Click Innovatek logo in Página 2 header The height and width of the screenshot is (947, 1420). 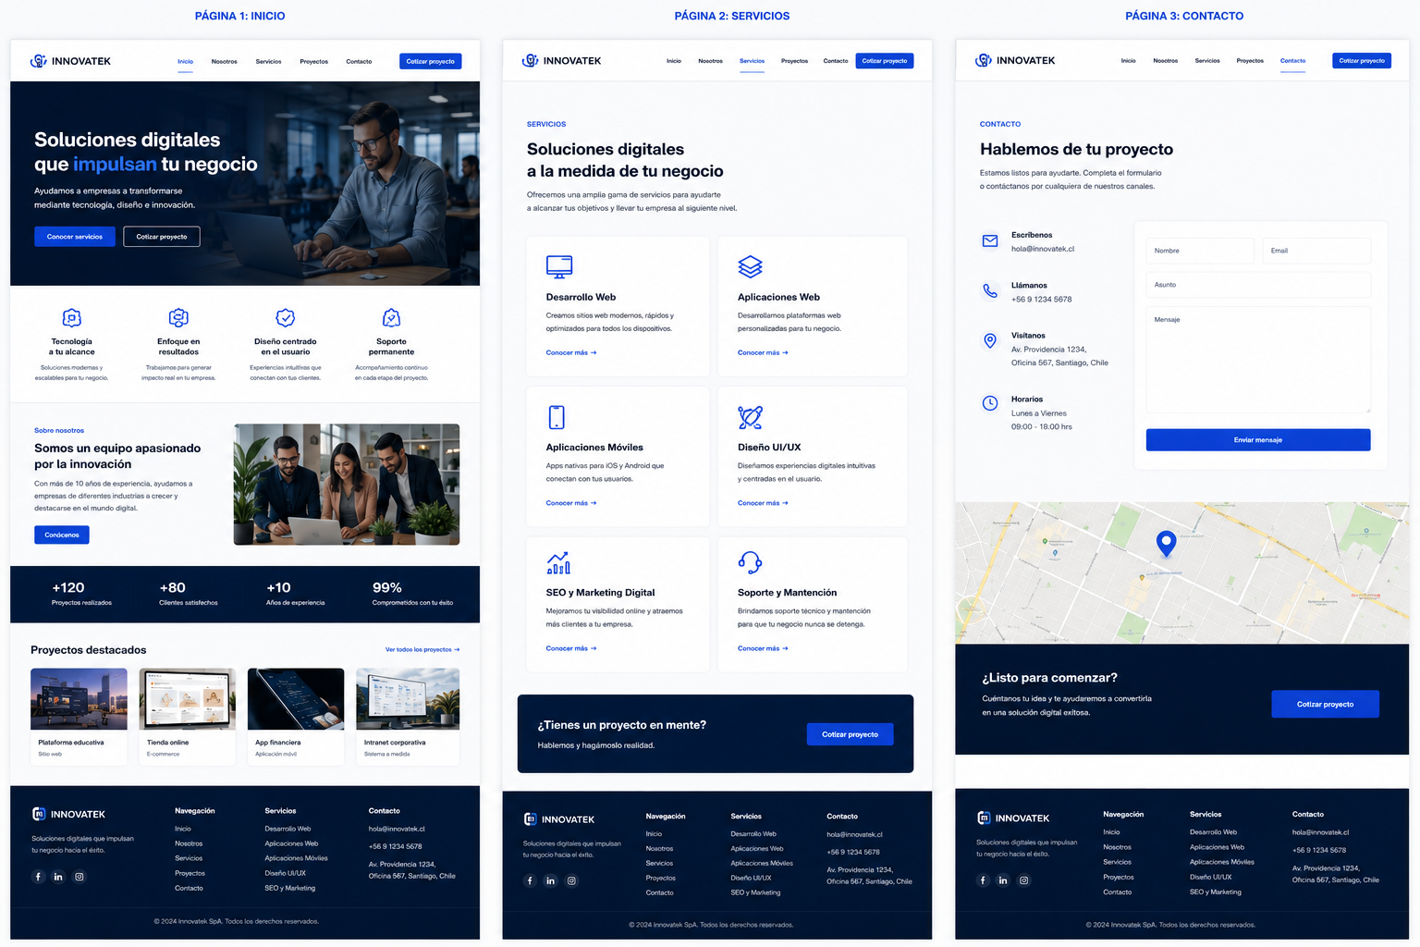point(562,61)
